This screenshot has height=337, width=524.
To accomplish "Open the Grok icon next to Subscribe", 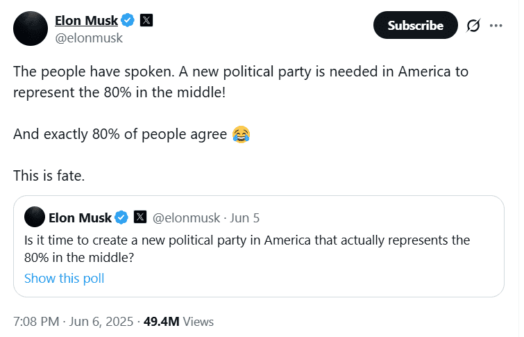I will tap(473, 26).
